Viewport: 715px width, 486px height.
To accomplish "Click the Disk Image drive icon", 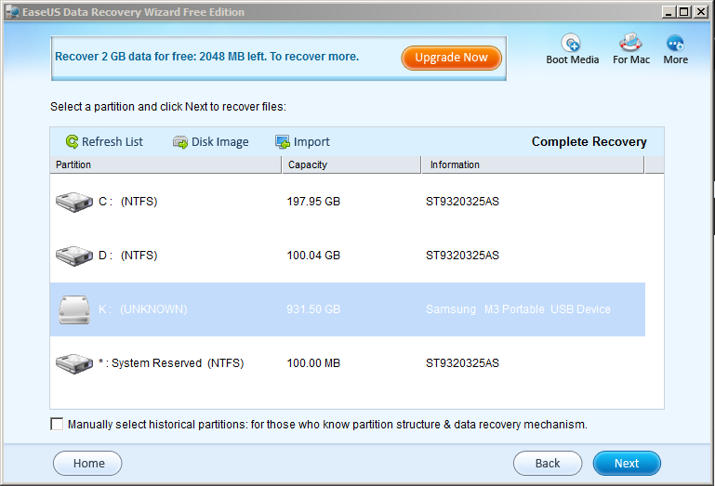I will point(180,143).
